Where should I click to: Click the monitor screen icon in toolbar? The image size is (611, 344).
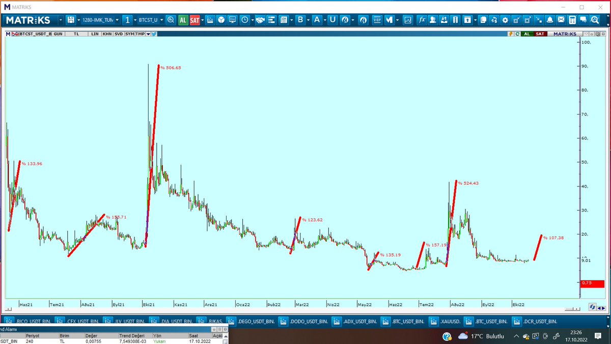pyautogui.click(x=233, y=20)
